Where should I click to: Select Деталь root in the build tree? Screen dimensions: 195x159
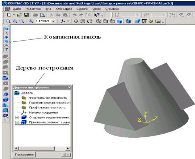point(27,93)
